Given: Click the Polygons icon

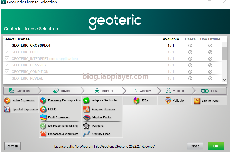Looking at the screenshot, I should (86, 126).
